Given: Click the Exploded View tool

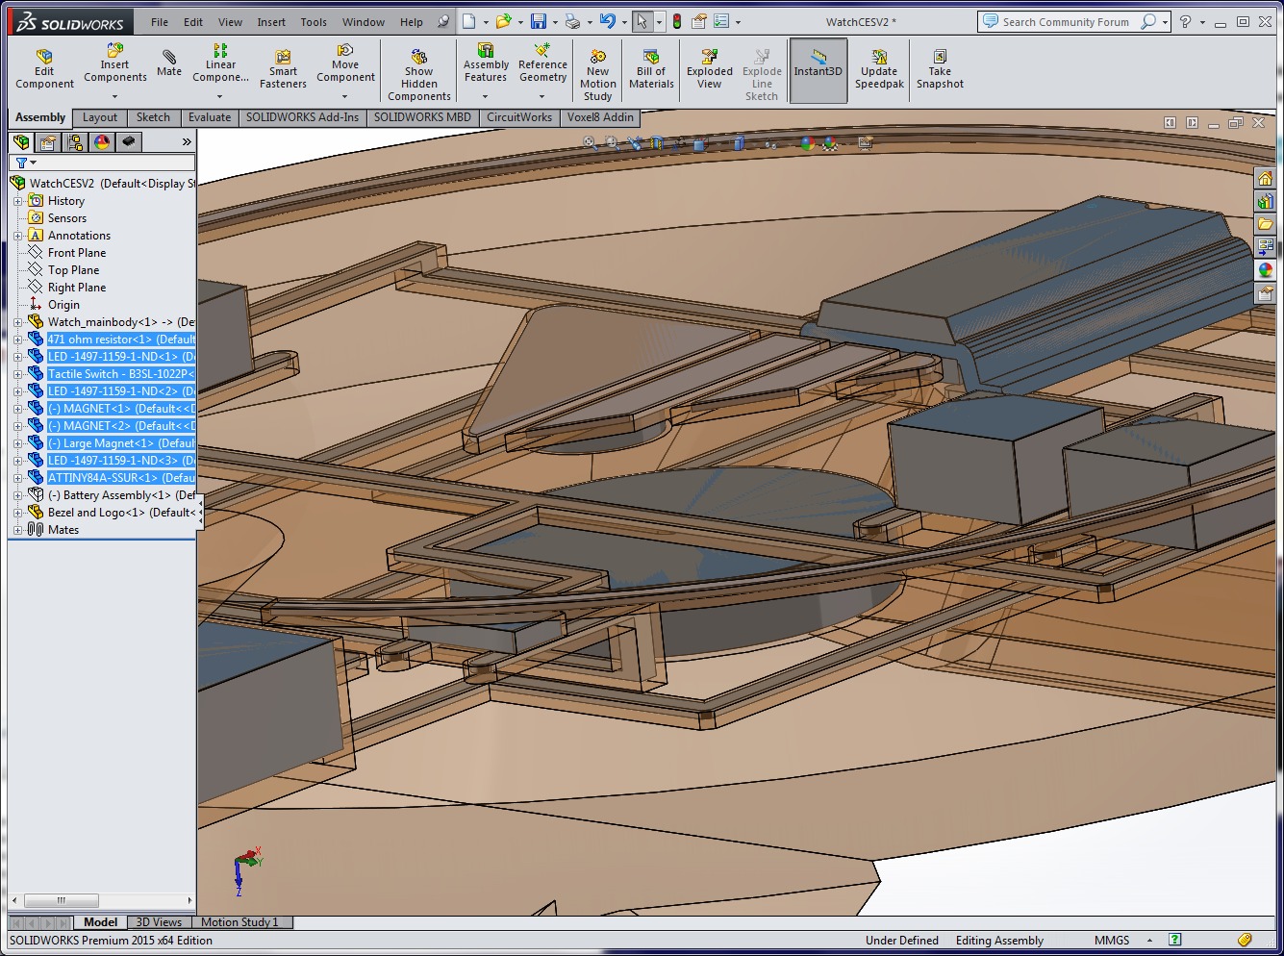Looking at the screenshot, I should point(709,70).
